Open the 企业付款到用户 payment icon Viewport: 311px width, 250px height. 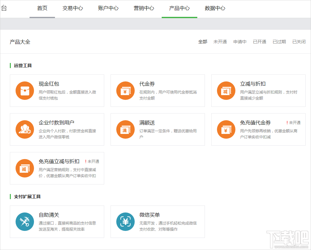coord(24,129)
